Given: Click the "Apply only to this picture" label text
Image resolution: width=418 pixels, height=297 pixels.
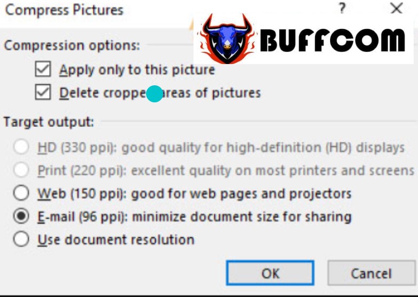Looking at the screenshot, I should point(136,70).
